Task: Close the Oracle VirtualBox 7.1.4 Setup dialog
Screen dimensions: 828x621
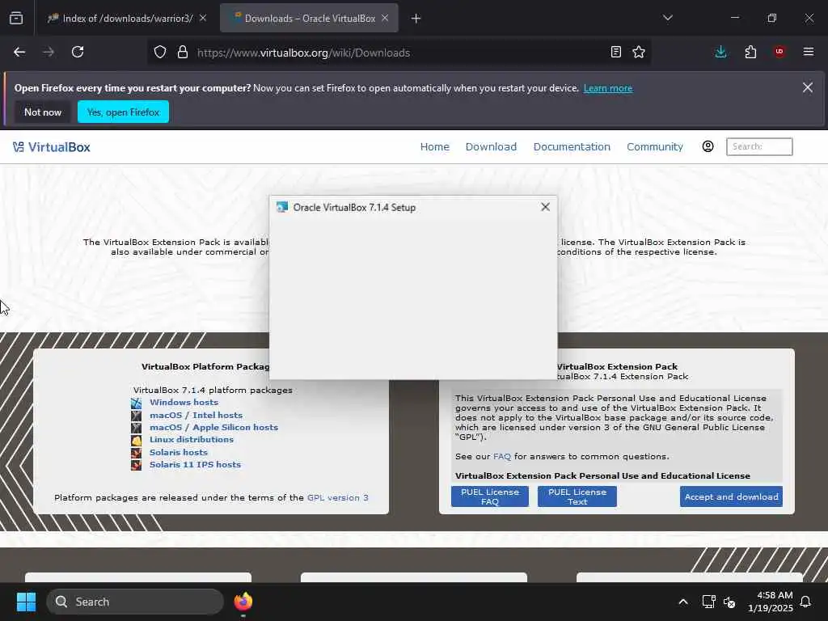Action: (x=546, y=207)
